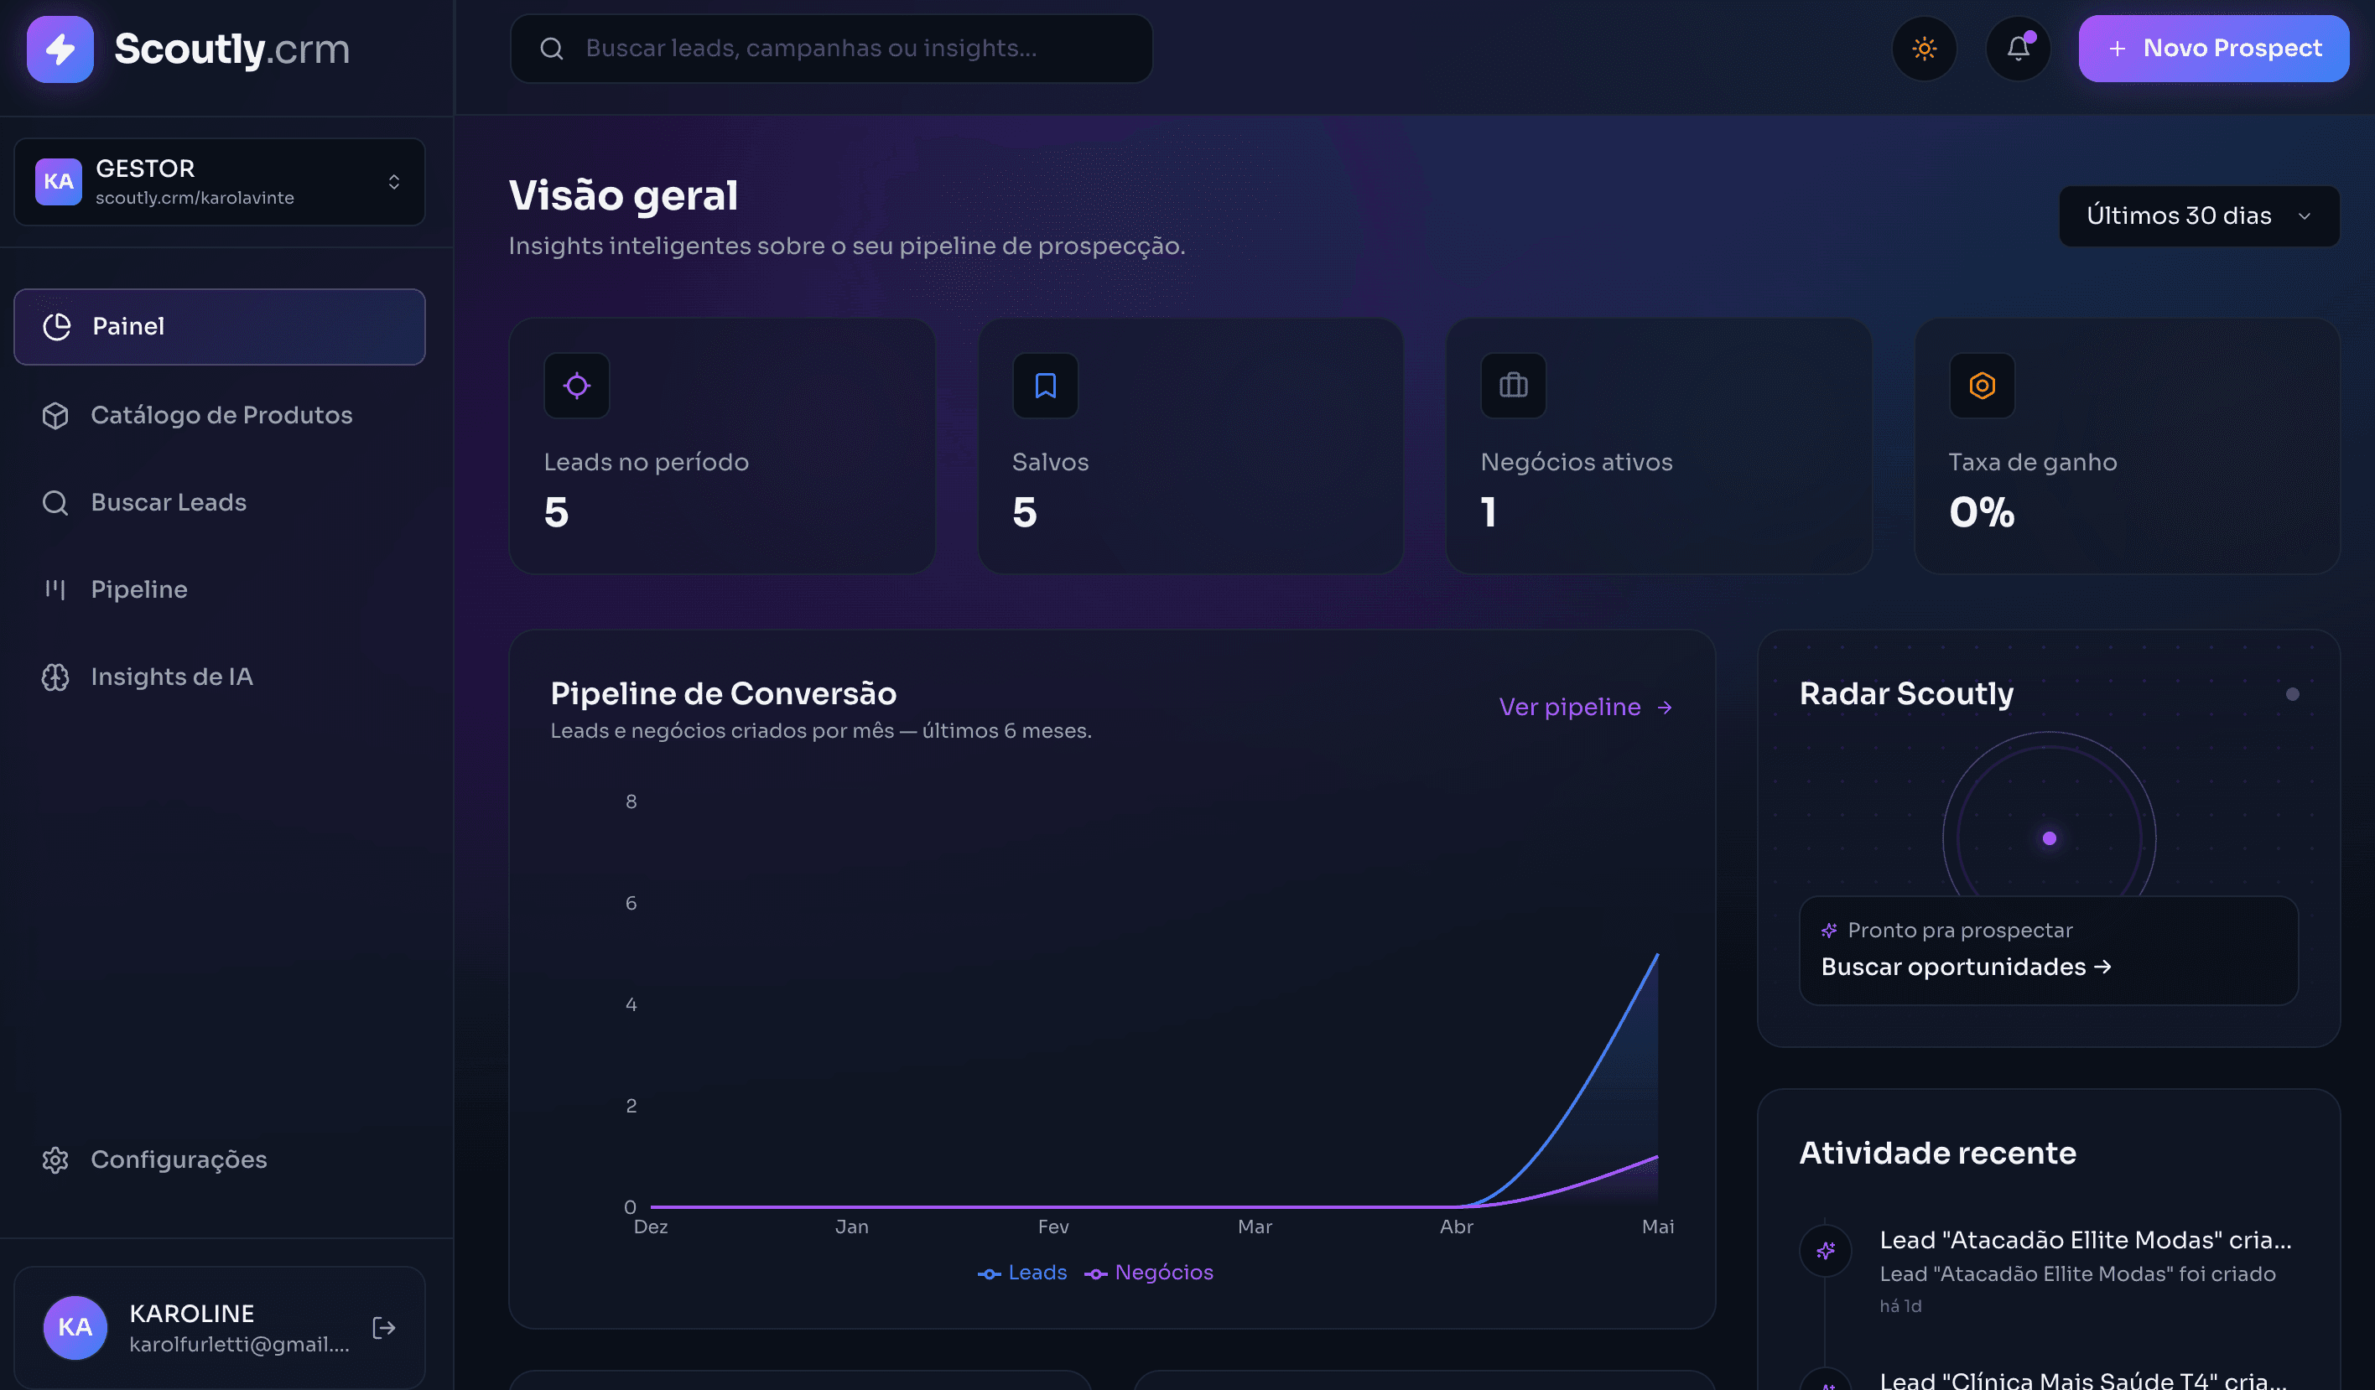Viewport: 2375px width, 1390px height.
Task: Click the Scoutly.crm brand name
Action: click(x=231, y=49)
